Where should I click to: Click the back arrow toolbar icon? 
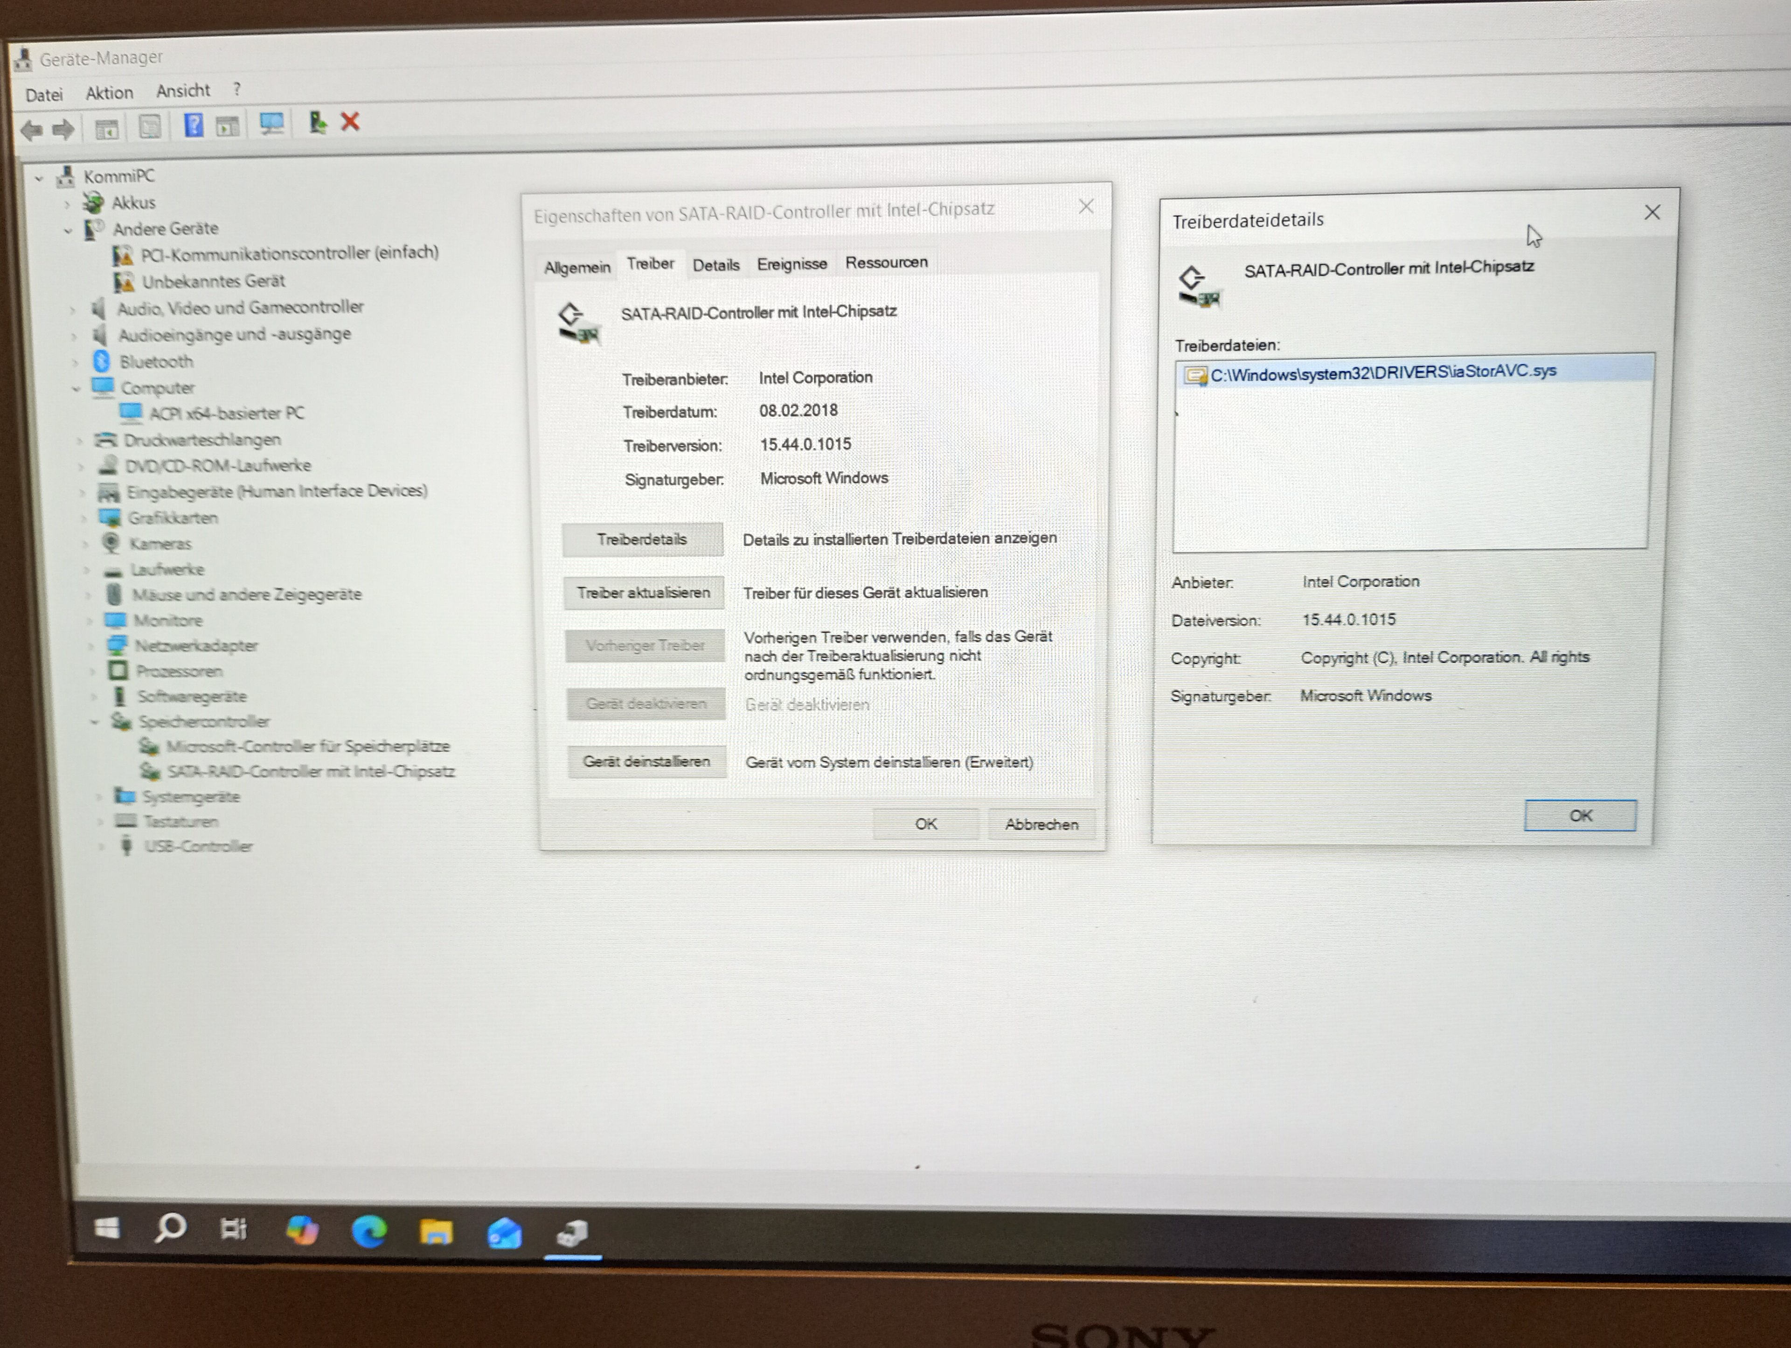[32, 130]
